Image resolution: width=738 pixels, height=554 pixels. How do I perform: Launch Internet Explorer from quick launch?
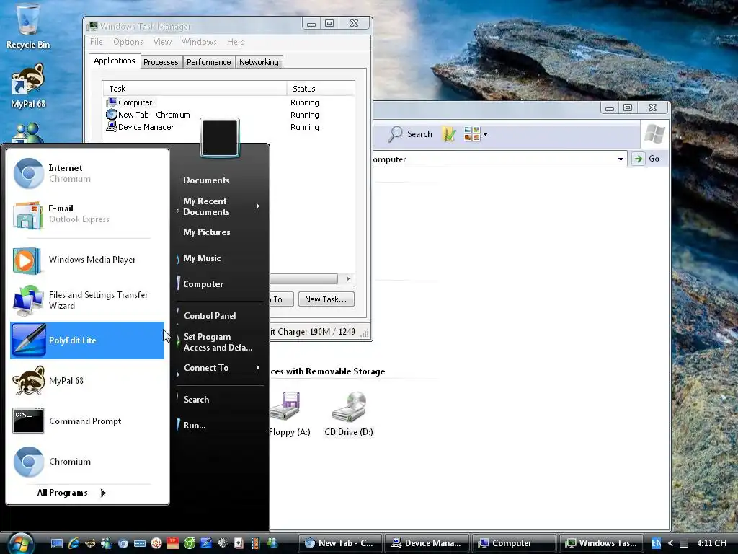74,543
